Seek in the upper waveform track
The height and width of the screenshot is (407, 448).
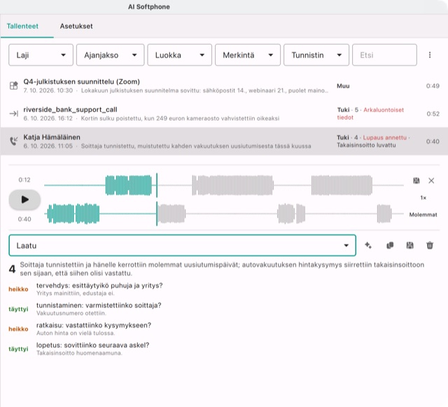pos(224,186)
